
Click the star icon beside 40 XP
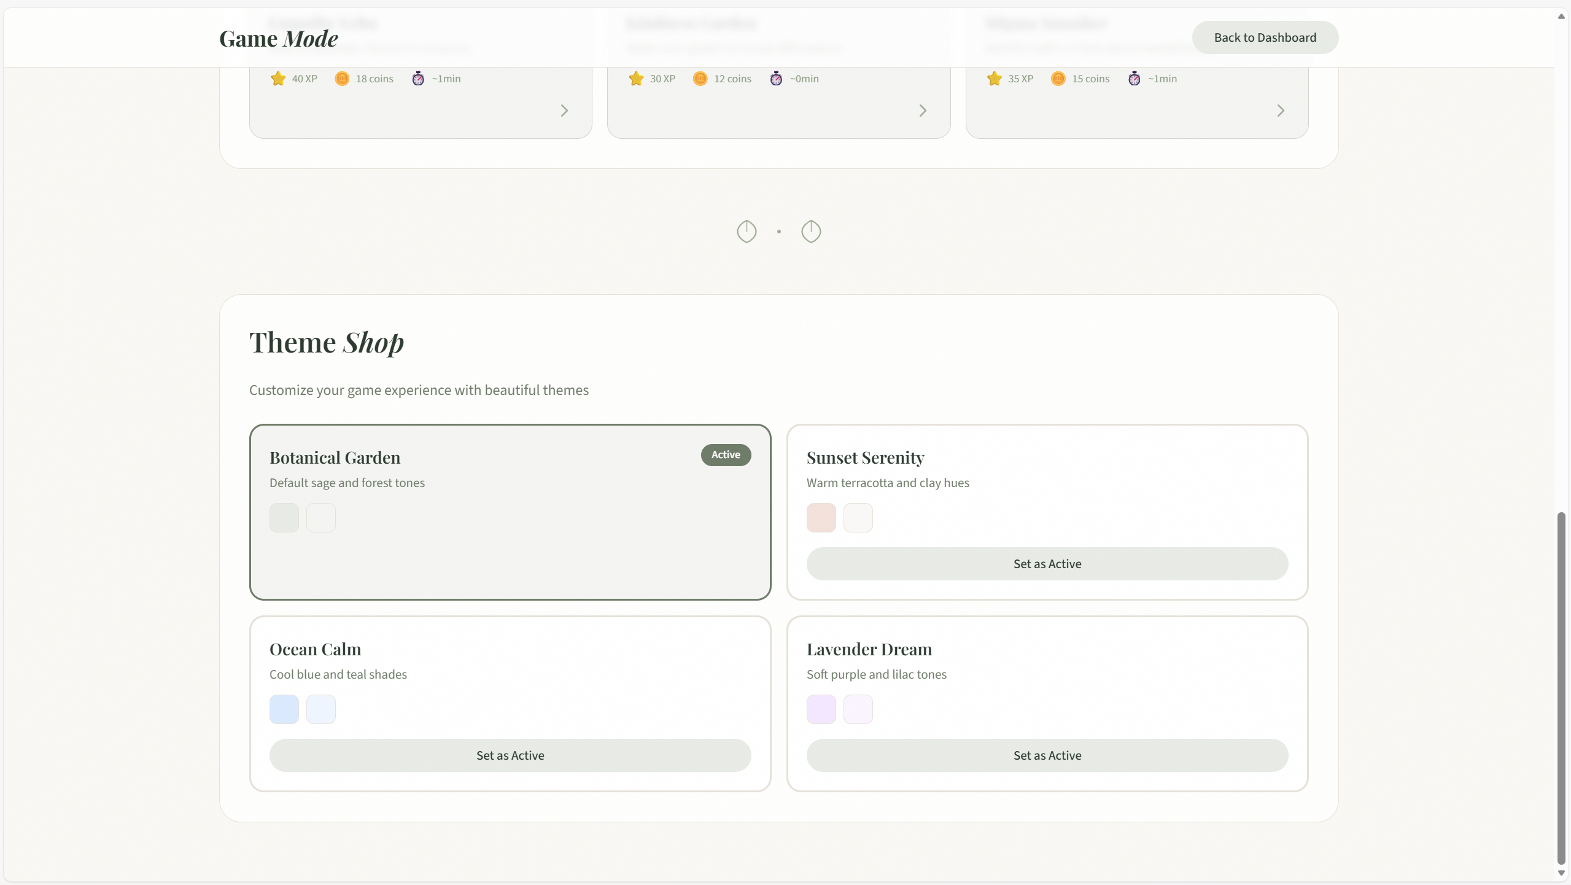click(278, 79)
